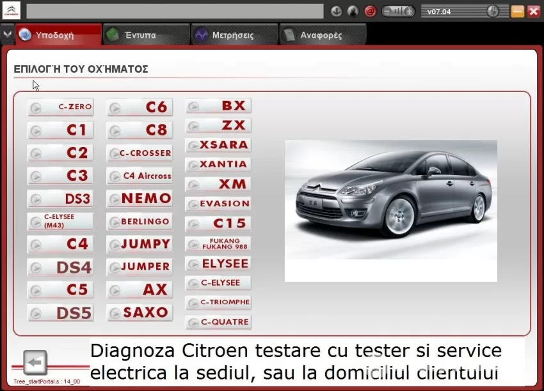
Task: Click the silver Citroën car preview image
Action: click(391, 211)
